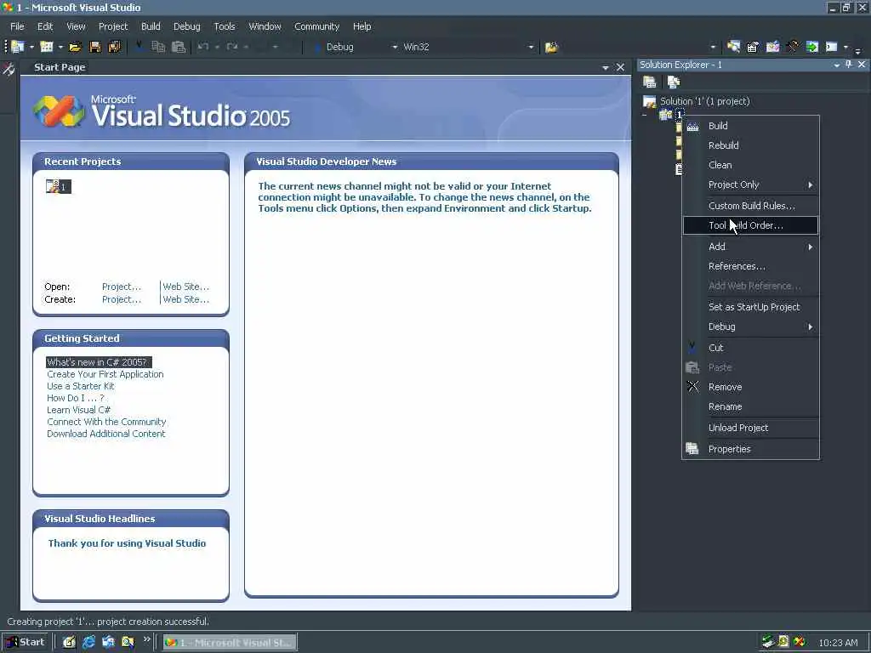871x653 pixels.
Task: Open Use a Starter Kit link
Action: (x=81, y=386)
